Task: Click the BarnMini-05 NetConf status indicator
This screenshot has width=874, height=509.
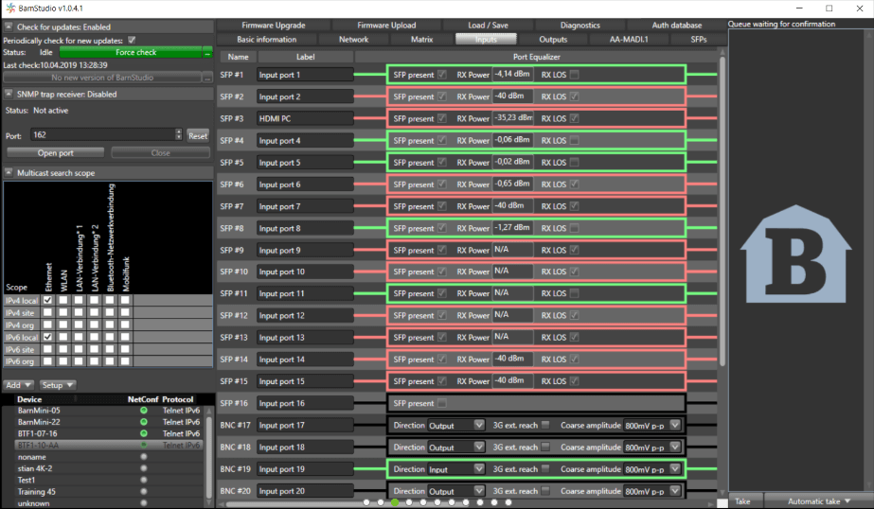Action: coord(144,411)
